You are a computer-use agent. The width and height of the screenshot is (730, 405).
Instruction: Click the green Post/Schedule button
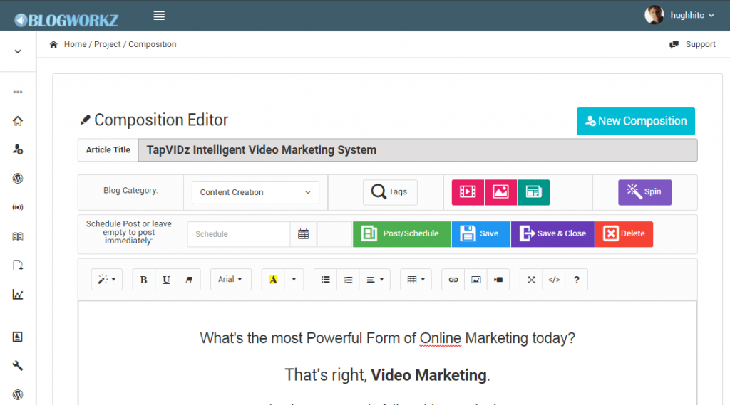point(402,234)
